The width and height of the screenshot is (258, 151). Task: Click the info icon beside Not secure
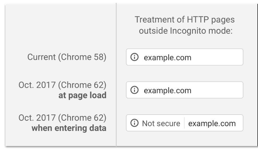pyautogui.click(x=134, y=123)
